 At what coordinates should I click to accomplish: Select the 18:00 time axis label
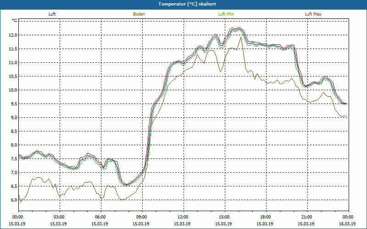[x=266, y=217]
